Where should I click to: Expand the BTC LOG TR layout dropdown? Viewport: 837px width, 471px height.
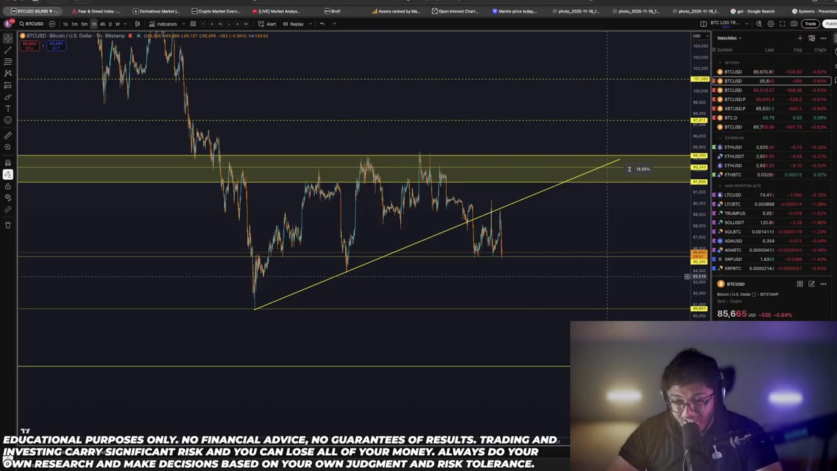pyautogui.click(x=745, y=24)
